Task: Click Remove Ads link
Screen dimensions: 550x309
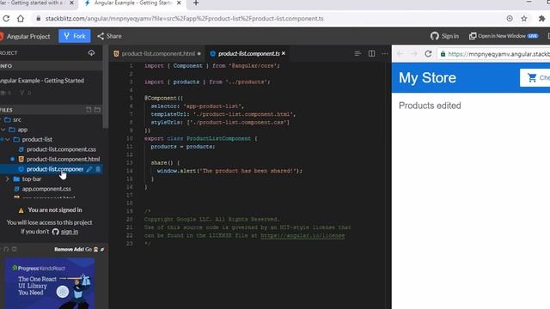Action: coord(69,250)
